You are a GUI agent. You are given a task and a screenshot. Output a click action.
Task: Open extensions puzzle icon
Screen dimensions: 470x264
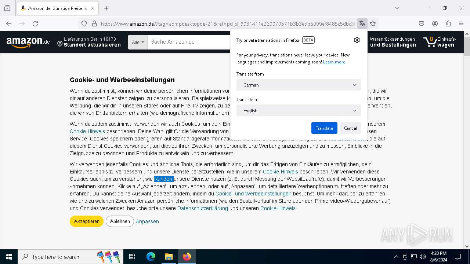(x=448, y=23)
